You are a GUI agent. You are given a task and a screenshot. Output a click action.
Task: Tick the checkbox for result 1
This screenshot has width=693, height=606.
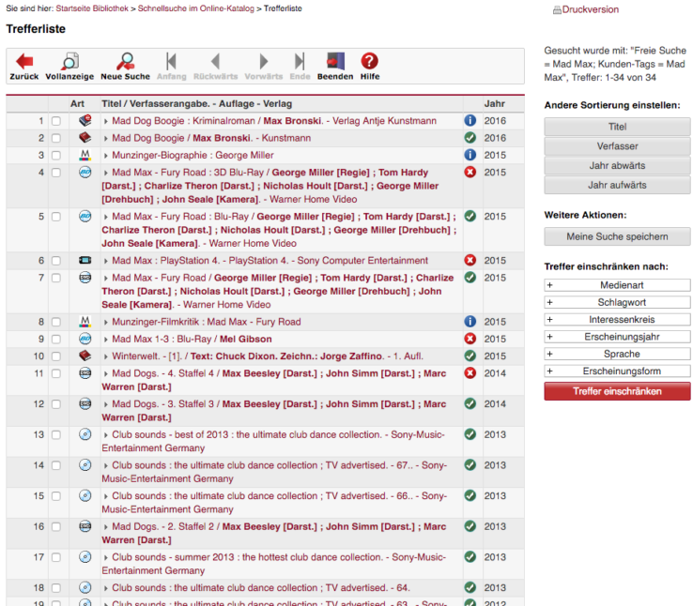pos(56,121)
